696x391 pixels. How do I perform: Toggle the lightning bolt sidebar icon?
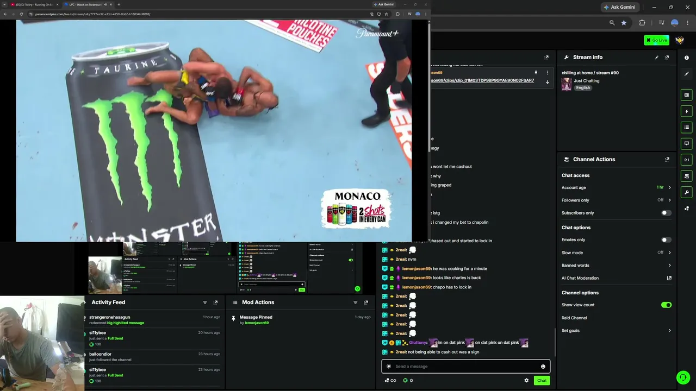coord(687,111)
